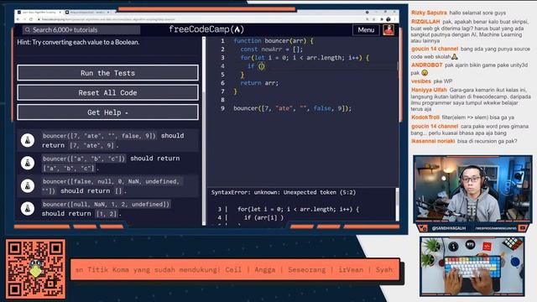537x302 pixels.
Task: Click the for loop line in editor
Action: 305,58
